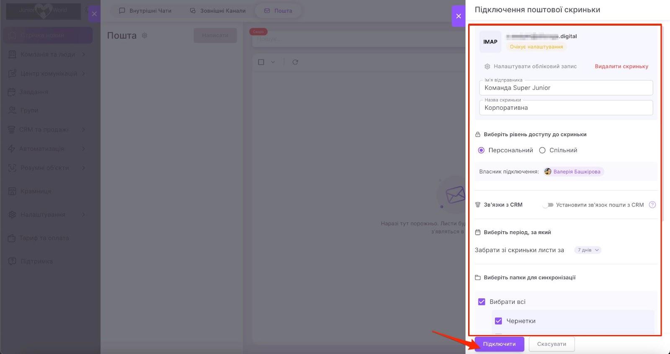670x354 pixels.
Task: Expand the Компанія та люди chevron
Action: point(84,54)
